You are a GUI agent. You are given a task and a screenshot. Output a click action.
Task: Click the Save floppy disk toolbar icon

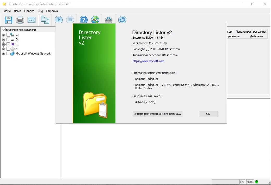[8, 20]
